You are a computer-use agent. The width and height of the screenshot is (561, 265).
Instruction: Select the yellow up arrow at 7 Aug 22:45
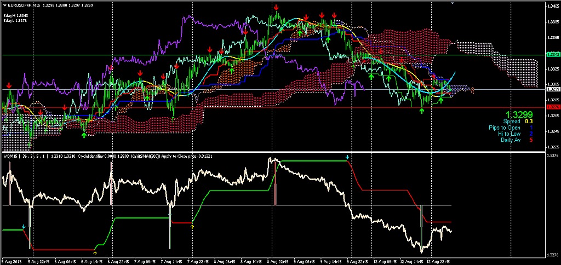192,226
